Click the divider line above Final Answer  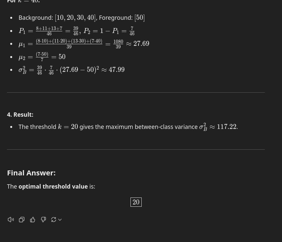click(136, 149)
